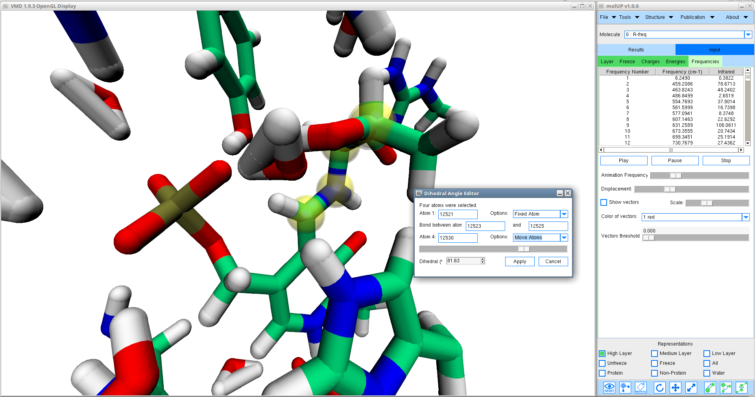Screen dimensions: 755x397
Task: Select the translate (four-arrow move) icon
Action: pyautogui.click(x=675, y=388)
